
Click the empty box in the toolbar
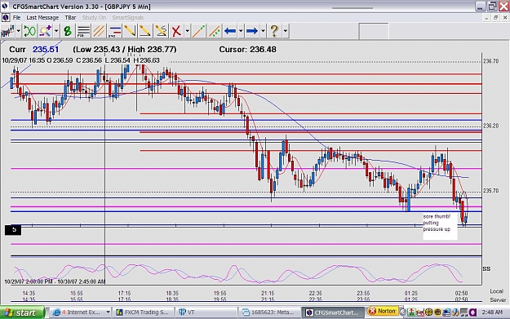click(x=374, y=31)
